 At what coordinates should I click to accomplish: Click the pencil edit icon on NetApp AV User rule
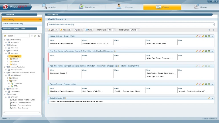[x=197, y=36]
